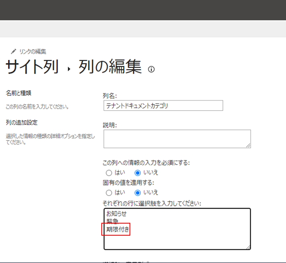The height and width of the screenshot is (263, 286).
Task: Place cursor on the お知らせ choice line
Action: point(117,214)
